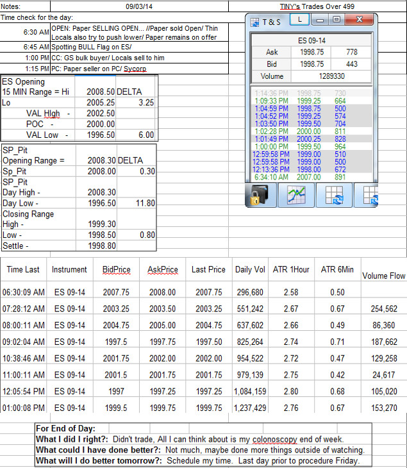The image size is (407, 468).
Task: Select the Settle value 1998.80
Action: (96, 246)
